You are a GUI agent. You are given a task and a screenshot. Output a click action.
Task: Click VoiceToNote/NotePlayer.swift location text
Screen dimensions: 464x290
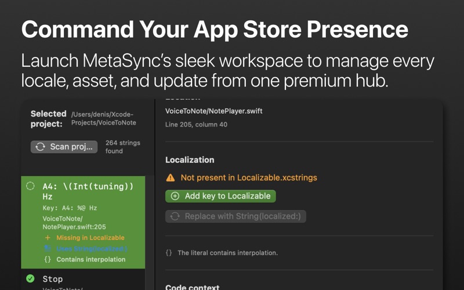pos(213,111)
